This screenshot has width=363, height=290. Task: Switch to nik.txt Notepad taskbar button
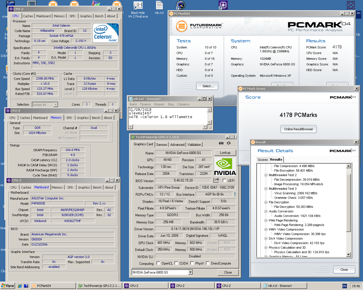284,286
